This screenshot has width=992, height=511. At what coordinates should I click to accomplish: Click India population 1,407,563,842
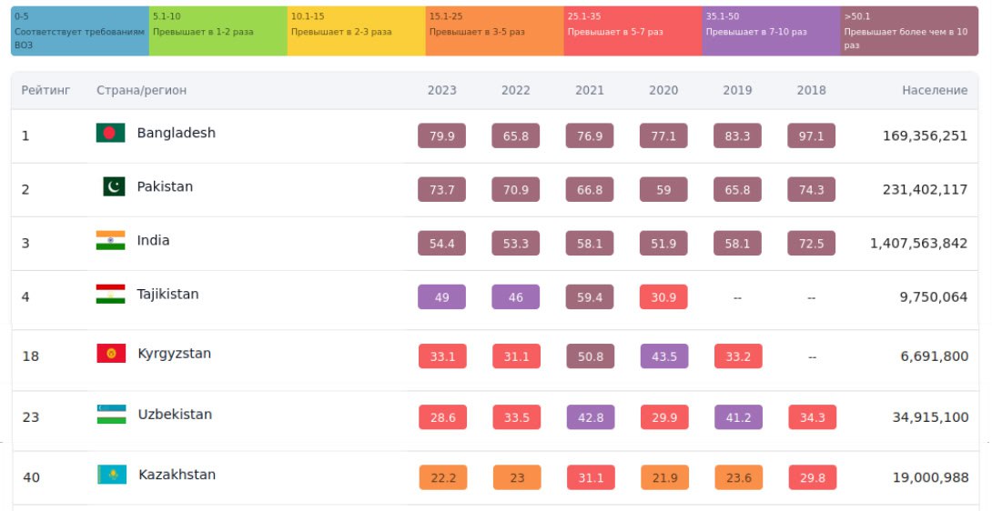(918, 244)
